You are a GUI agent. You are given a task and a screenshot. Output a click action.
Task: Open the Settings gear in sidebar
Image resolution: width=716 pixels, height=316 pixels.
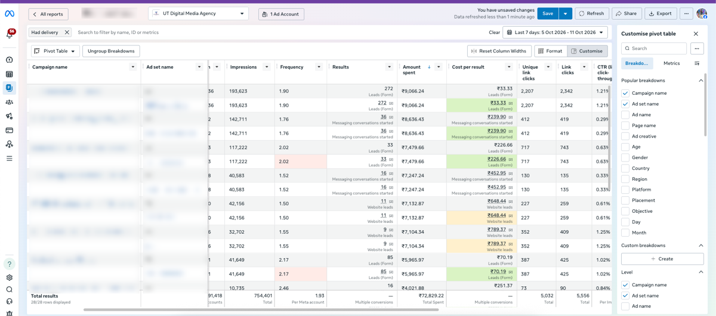(9, 277)
